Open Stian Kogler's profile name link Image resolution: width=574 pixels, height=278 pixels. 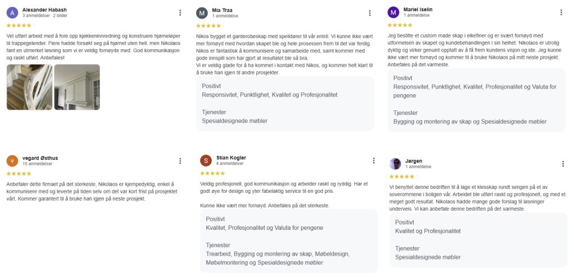pos(231,157)
